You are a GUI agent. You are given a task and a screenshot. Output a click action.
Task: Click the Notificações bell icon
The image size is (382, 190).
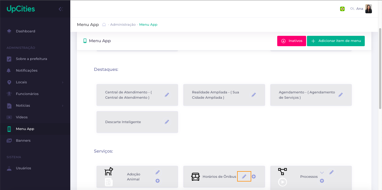[9, 70]
